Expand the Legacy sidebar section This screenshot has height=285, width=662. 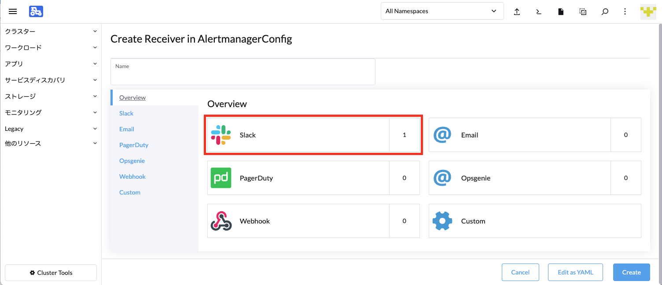(51, 129)
